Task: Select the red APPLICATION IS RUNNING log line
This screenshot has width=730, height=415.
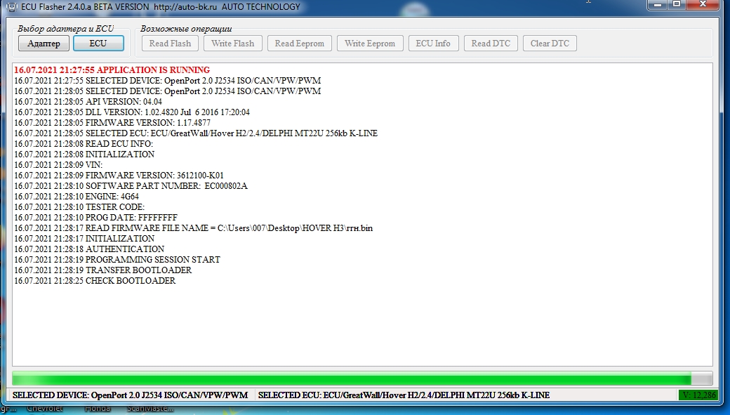Action: click(x=112, y=70)
